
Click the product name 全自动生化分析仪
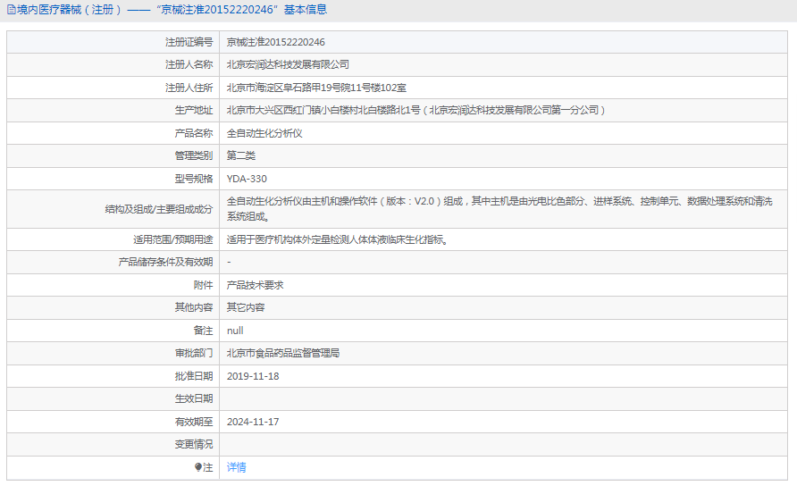coord(264,133)
